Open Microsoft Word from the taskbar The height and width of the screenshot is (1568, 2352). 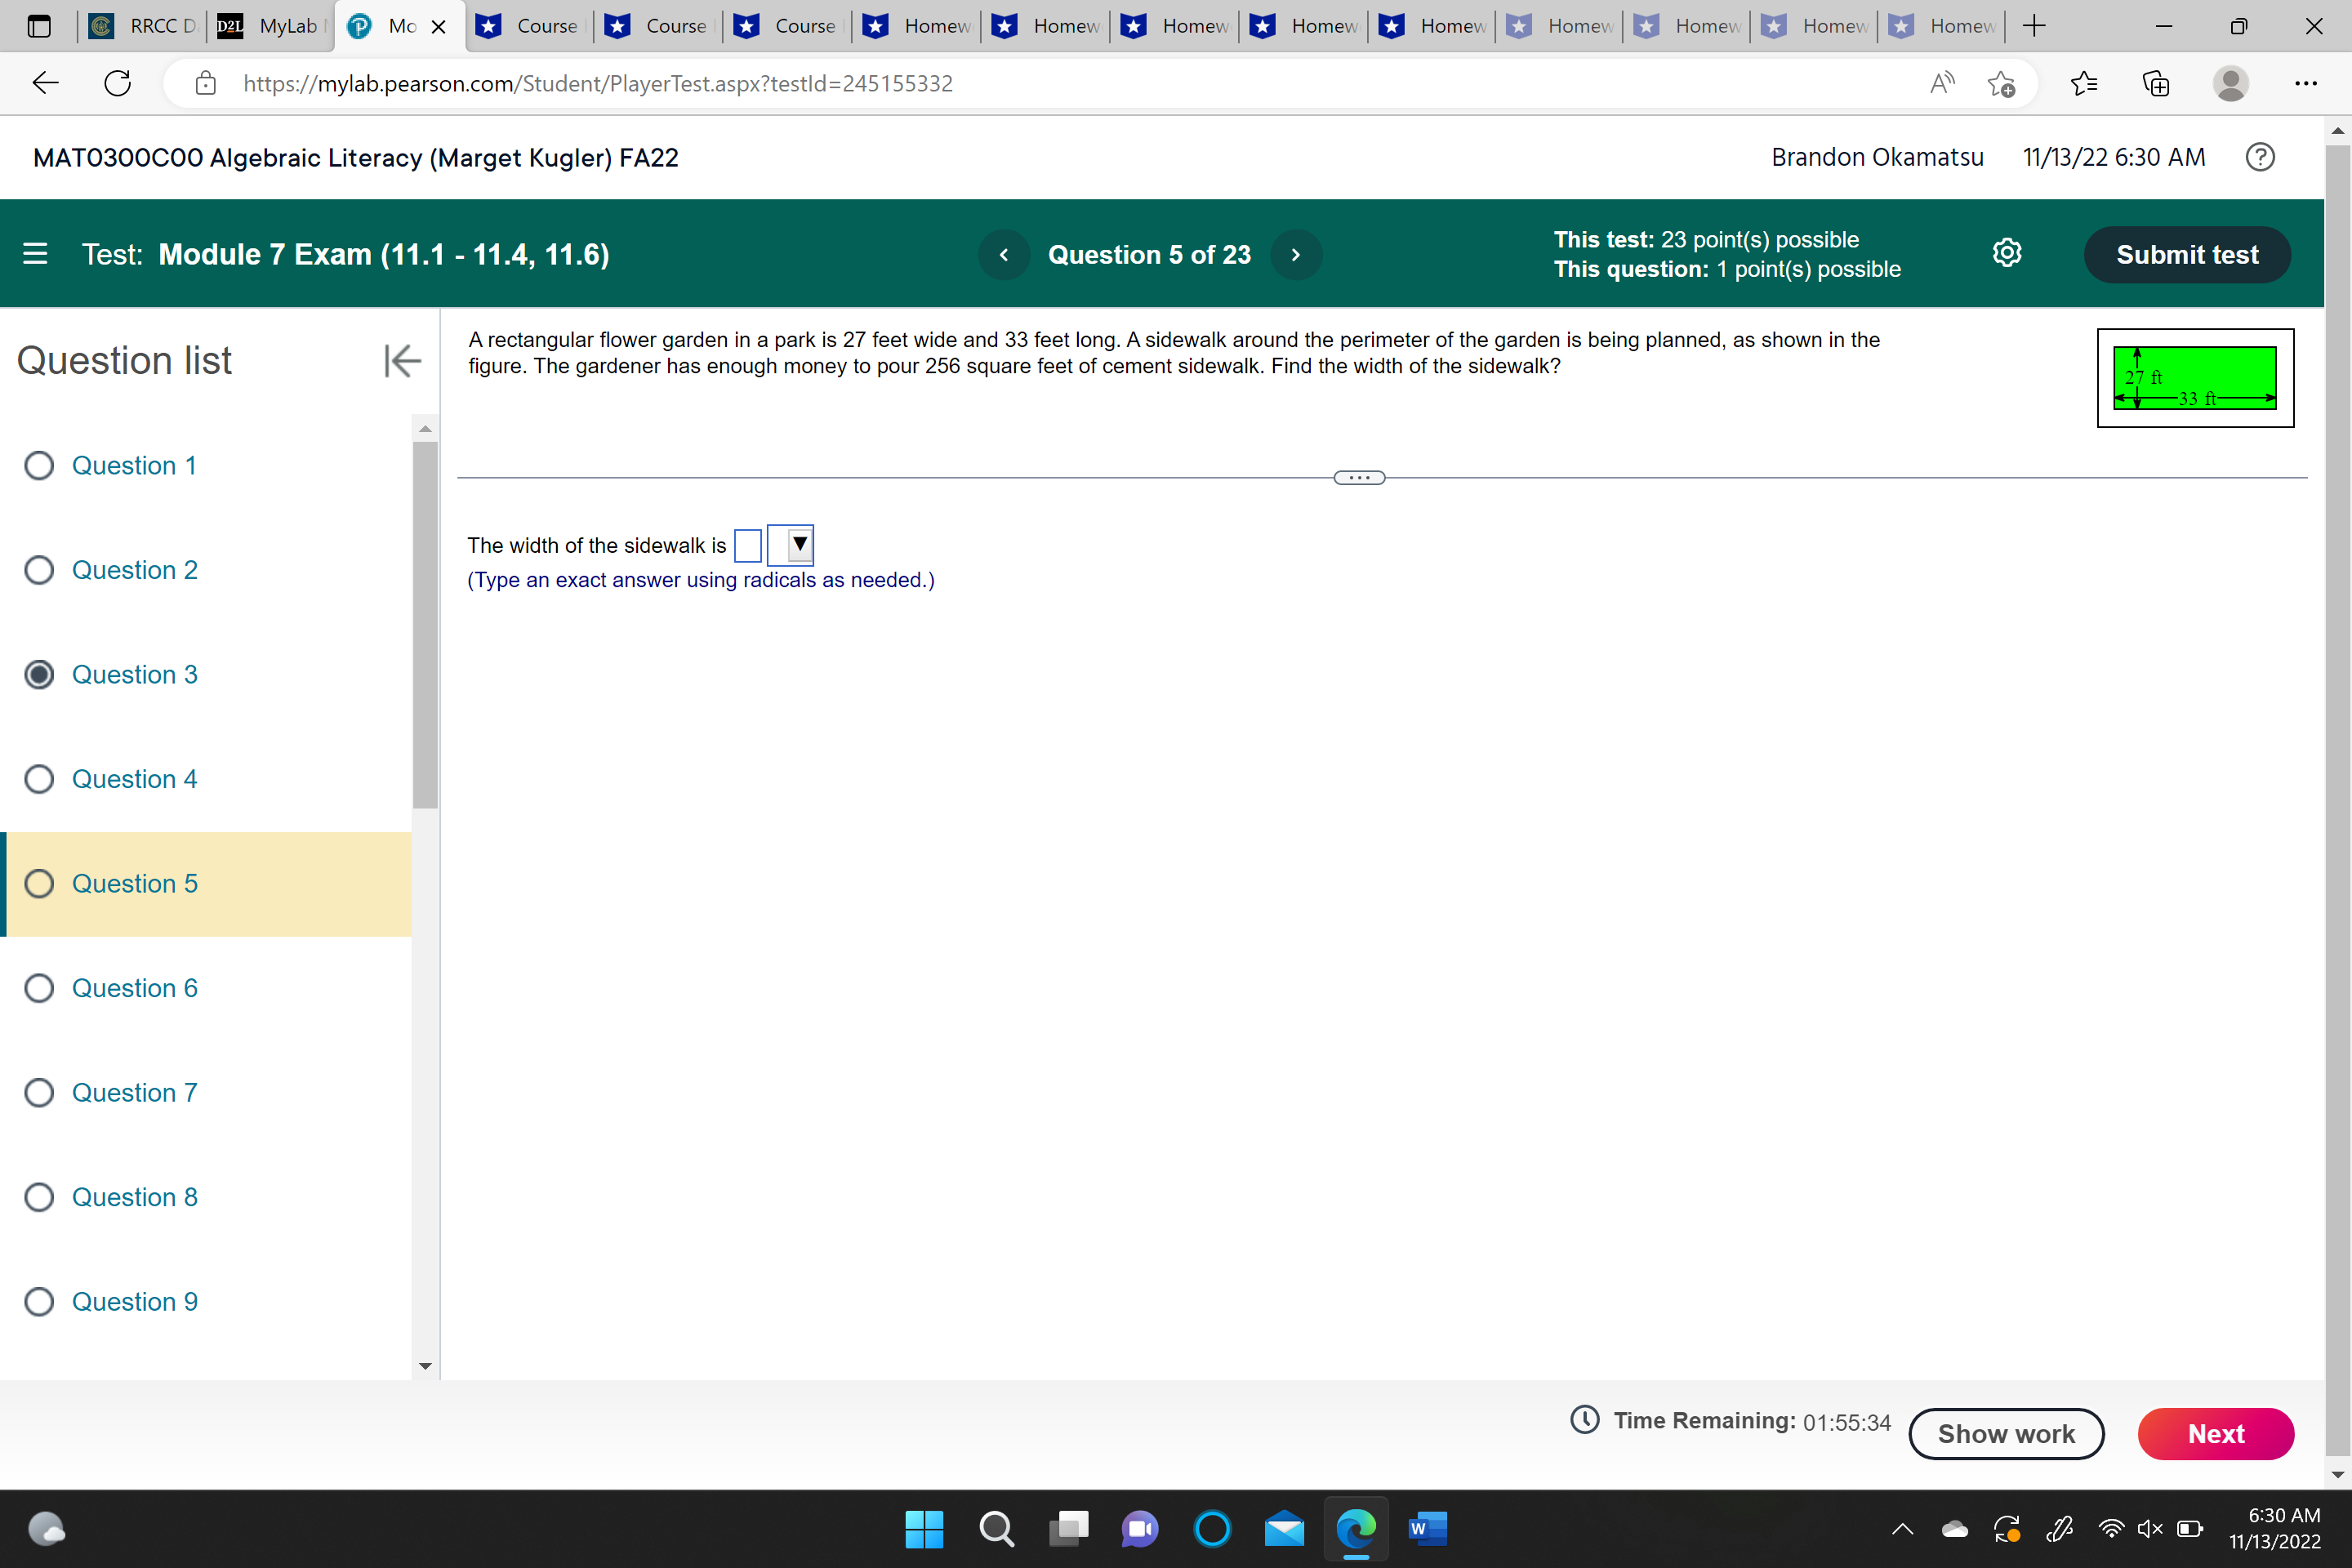tap(1428, 1529)
